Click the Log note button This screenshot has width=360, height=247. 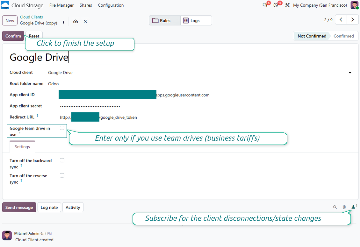[49, 207]
